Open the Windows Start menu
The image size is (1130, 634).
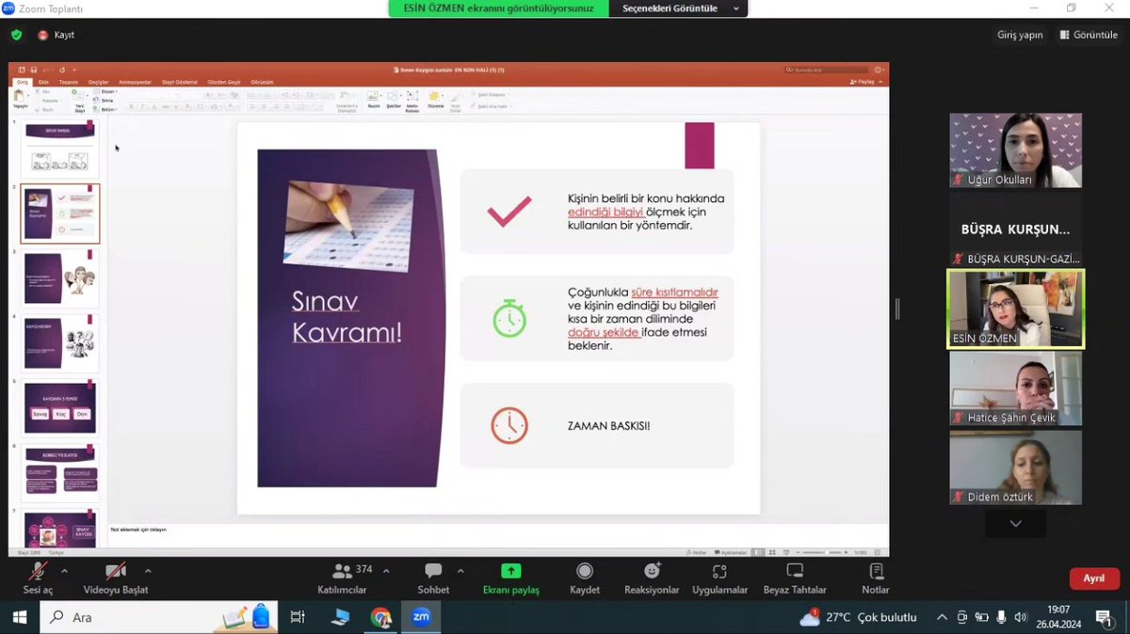(x=20, y=618)
